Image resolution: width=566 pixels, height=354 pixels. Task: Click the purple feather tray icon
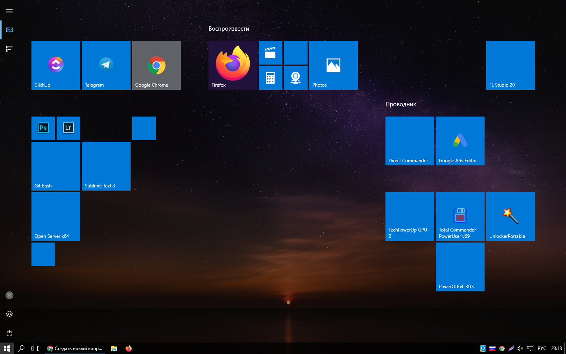pyautogui.click(x=511, y=348)
